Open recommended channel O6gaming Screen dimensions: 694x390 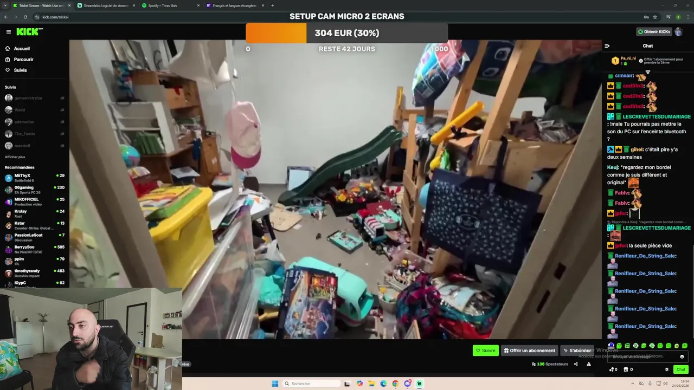pos(34,190)
